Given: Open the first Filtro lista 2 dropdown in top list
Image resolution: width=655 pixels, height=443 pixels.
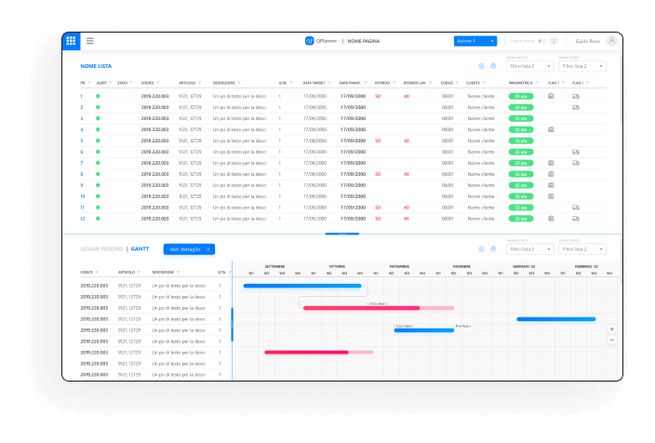Looking at the screenshot, I should tap(530, 66).
